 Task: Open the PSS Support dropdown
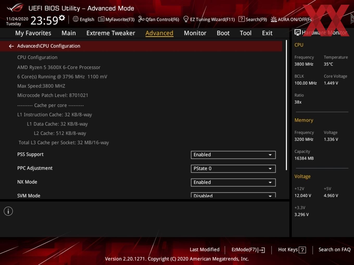[233, 155]
